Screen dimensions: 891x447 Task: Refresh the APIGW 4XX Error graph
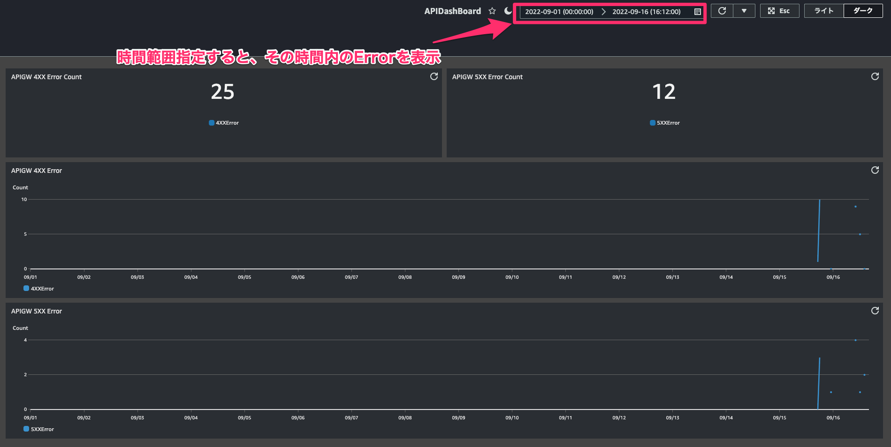(x=875, y=170)
